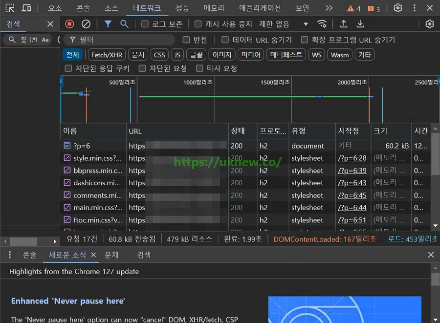Viewport: 440px width, 323px height.
Task: Focus the 필터 text input
Action: [x=119, y=40]
